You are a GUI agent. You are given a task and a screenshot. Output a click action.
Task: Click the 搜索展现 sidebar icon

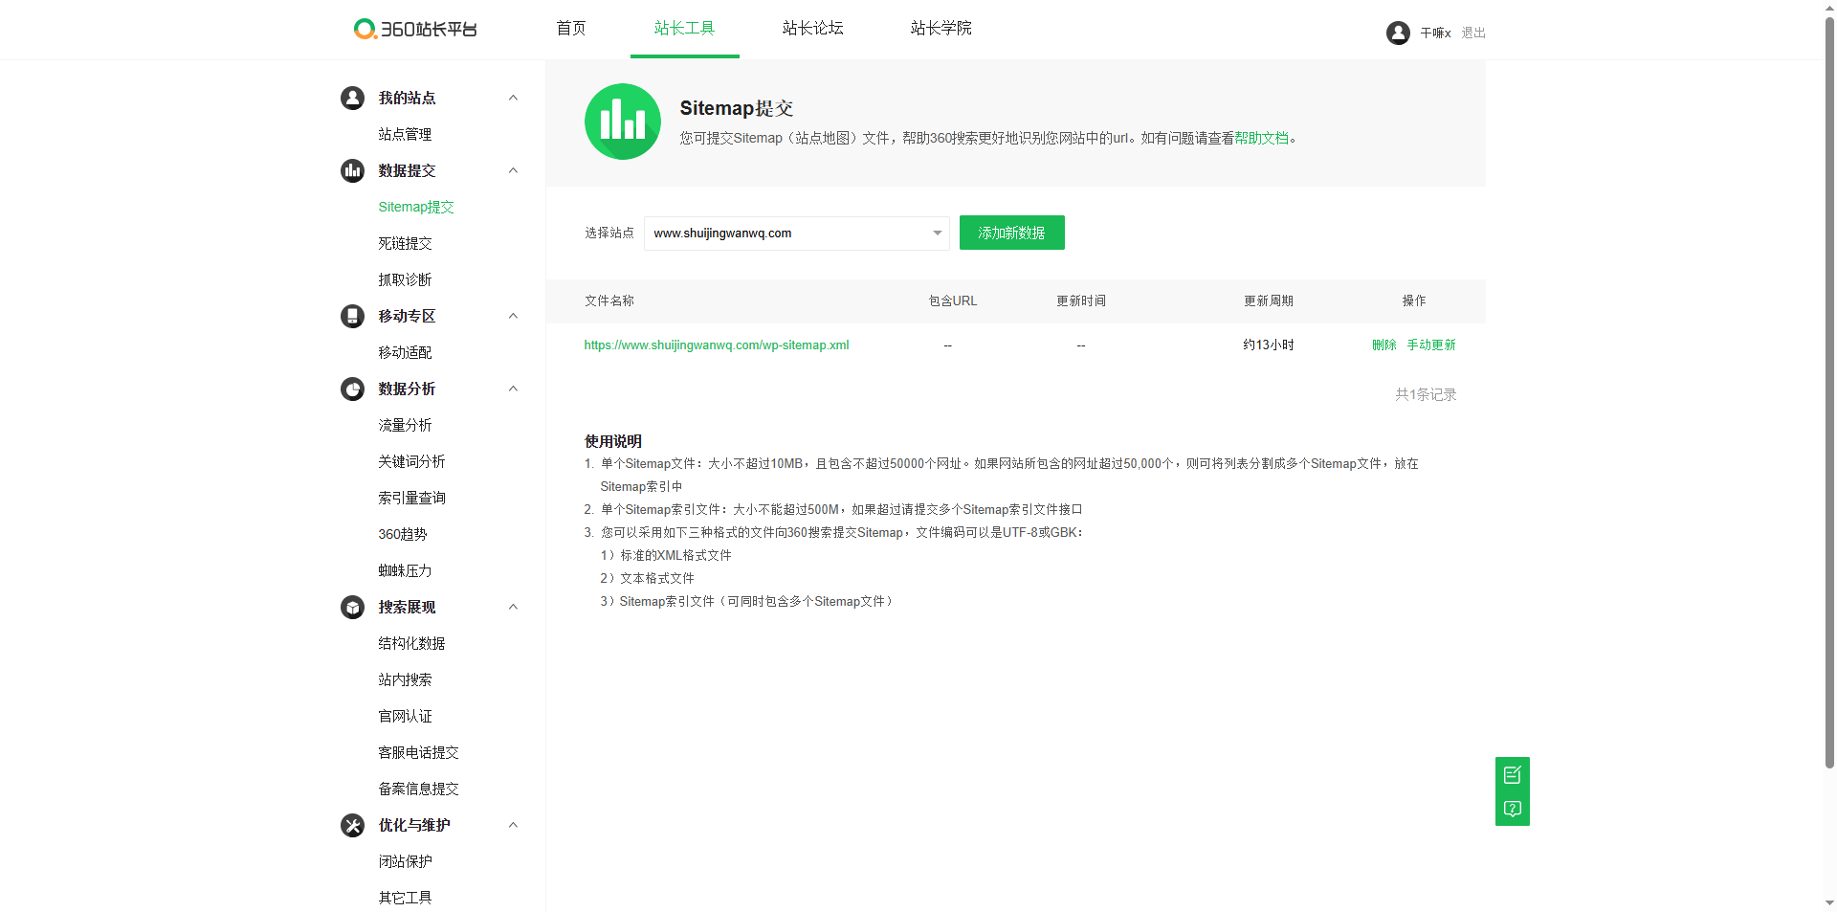point(352,607)
